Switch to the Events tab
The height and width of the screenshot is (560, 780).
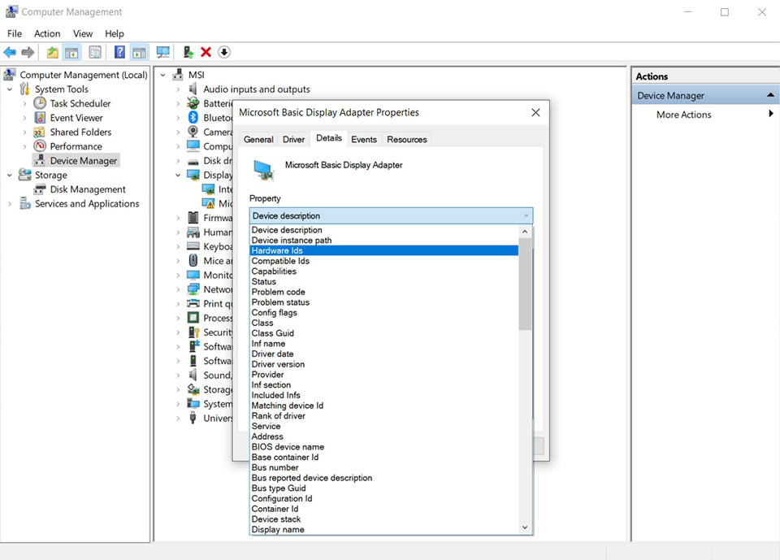(364, 139)
